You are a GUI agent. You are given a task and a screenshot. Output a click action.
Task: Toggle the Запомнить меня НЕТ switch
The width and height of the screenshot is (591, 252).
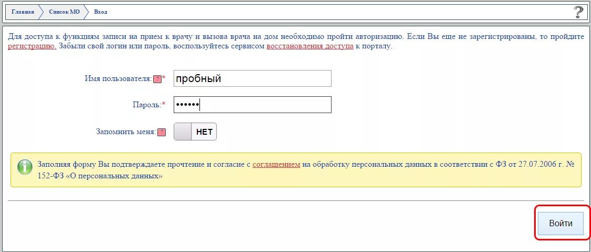pos(195,132)
